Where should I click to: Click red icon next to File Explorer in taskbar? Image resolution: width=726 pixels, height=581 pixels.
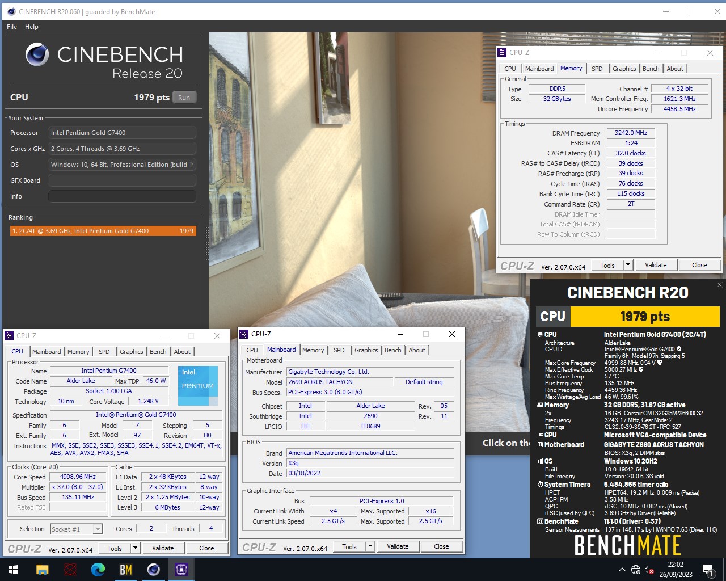tap(70, 570)
